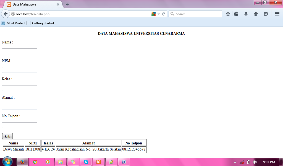The width and height of the screenshot is (283, 166).
Task: Click the Alamat input field
Action: point(20,107)
